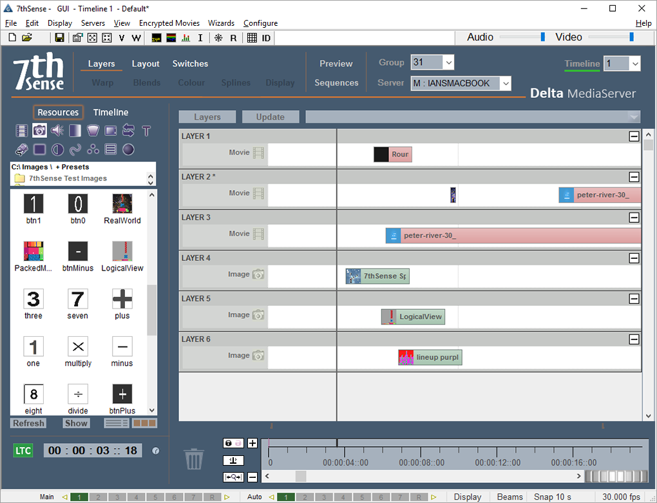Select the Image resources camera icon
This screenshot has height=503, width=657.
pos(39,131)
